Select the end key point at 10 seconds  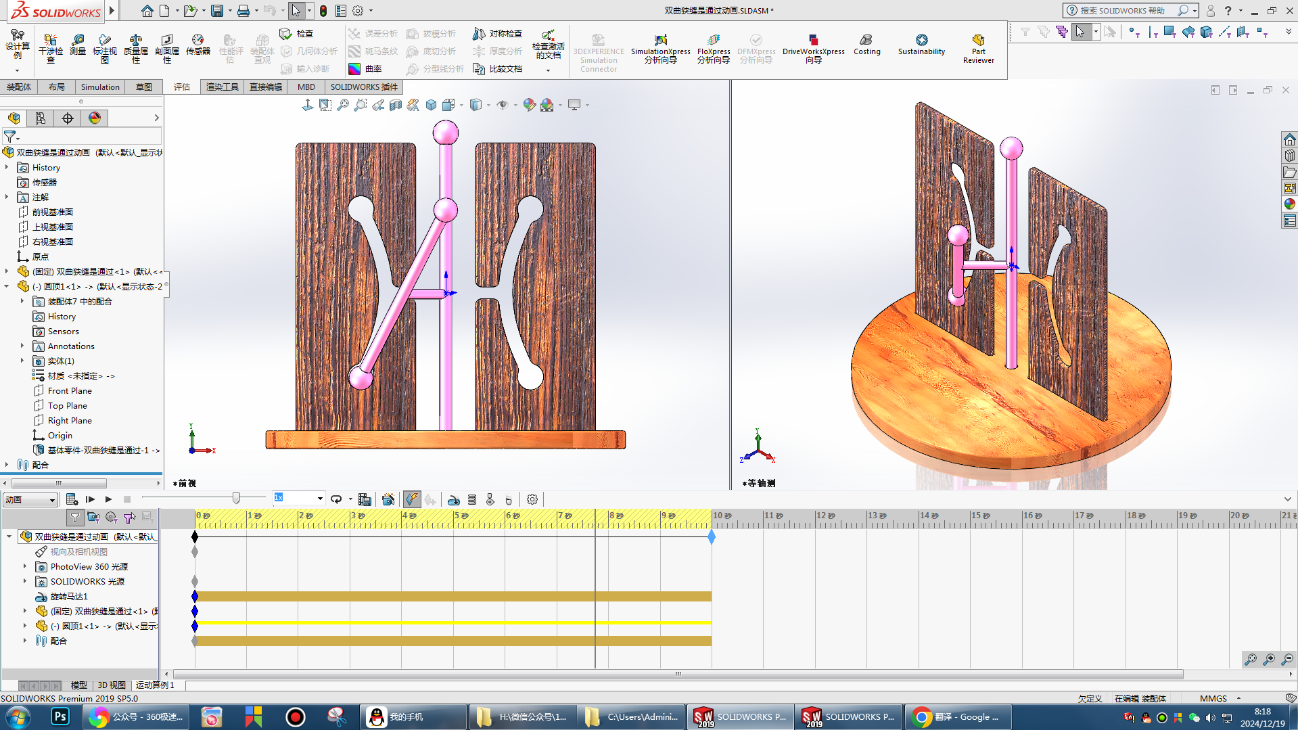pos(712,537)
